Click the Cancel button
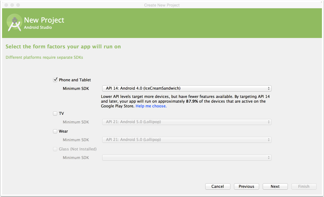 218,186
